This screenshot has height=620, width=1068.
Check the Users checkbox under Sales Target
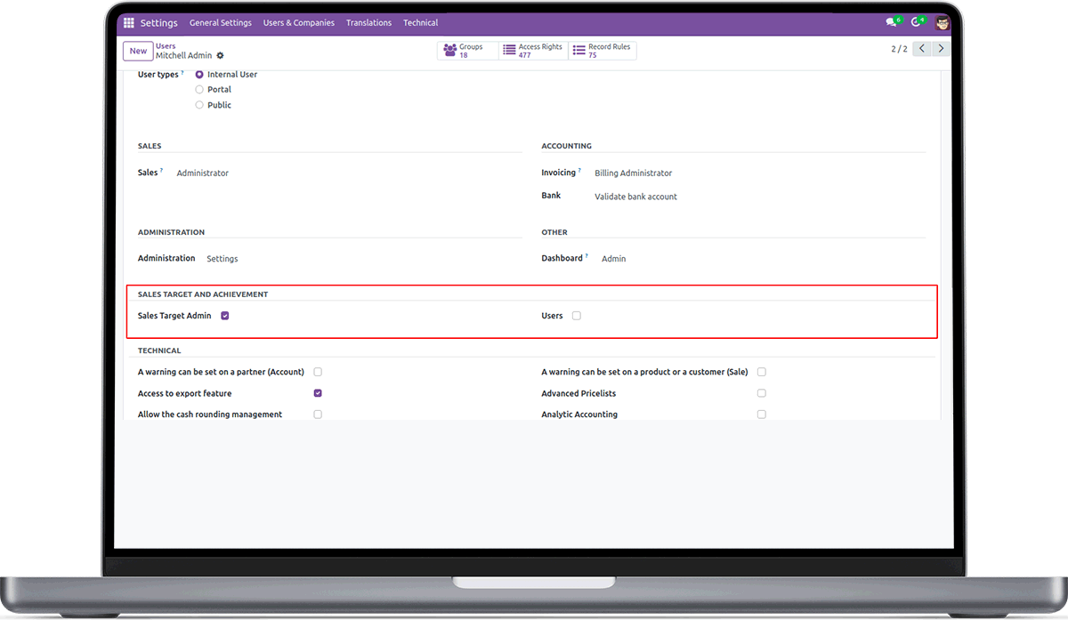click(x=577, y=316)
